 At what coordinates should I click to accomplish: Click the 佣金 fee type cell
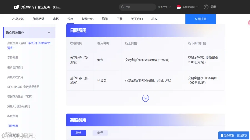100,60
